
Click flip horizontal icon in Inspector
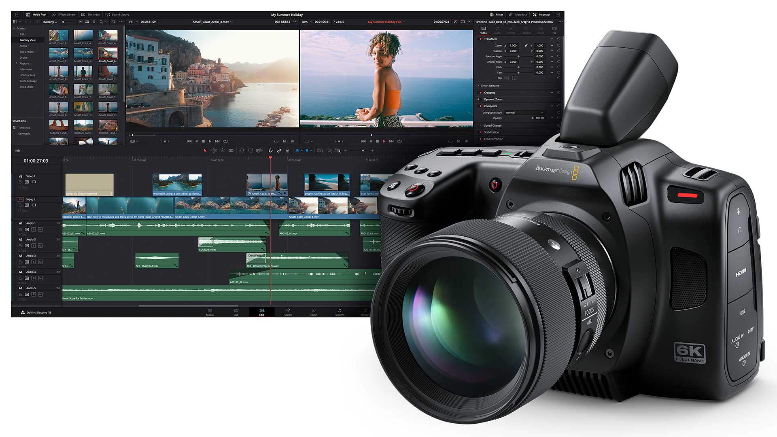507,78
